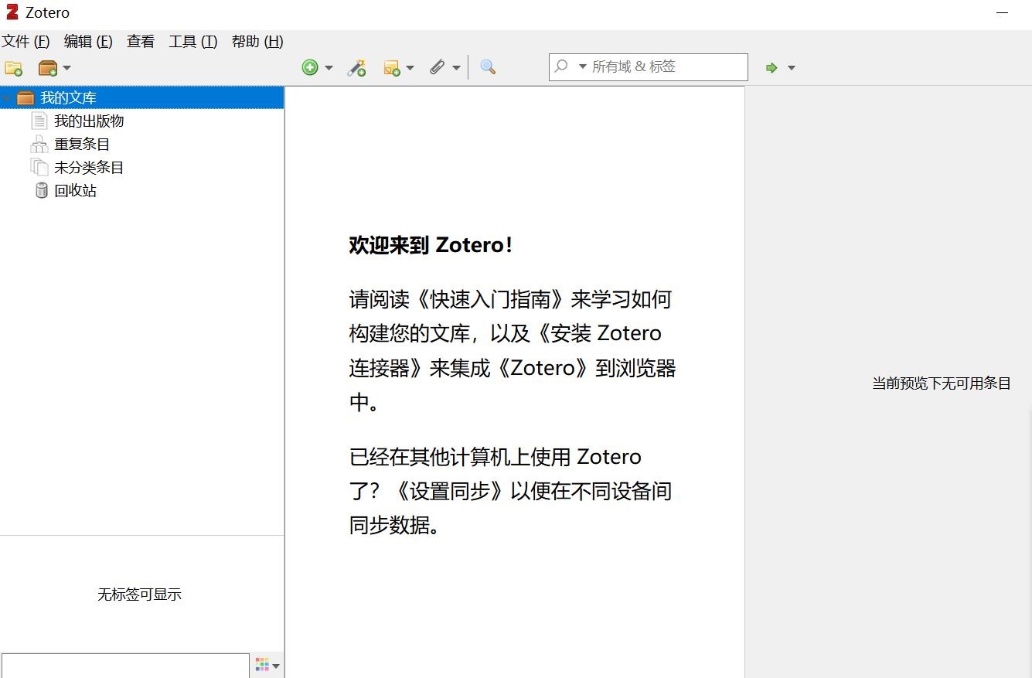Open the 工具 (T) menu
Screen dimensions: 1032x678
coord(193,42)
